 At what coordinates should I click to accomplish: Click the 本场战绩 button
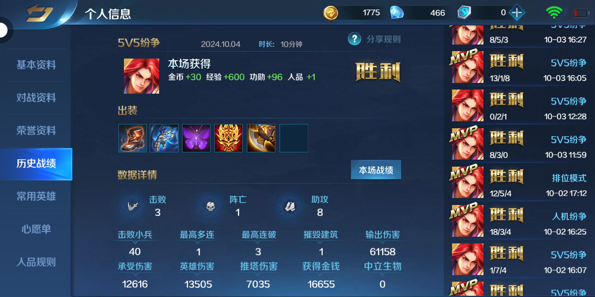coord(376,170)
